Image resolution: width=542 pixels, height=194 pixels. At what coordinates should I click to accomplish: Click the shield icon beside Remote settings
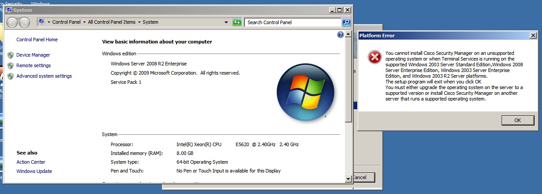click(x=11, y=65)
